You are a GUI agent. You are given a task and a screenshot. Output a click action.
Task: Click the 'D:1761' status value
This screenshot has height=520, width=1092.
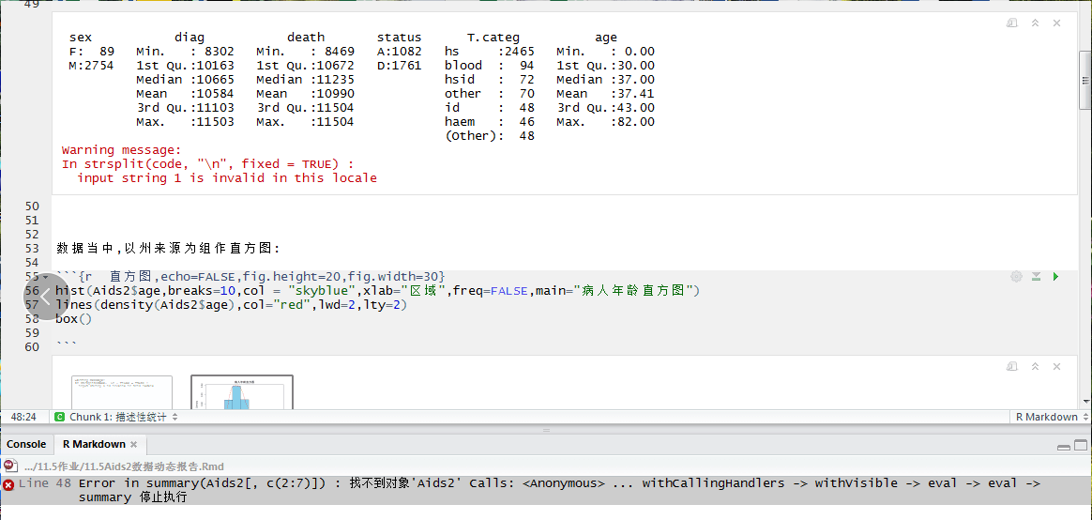[399, 66]
